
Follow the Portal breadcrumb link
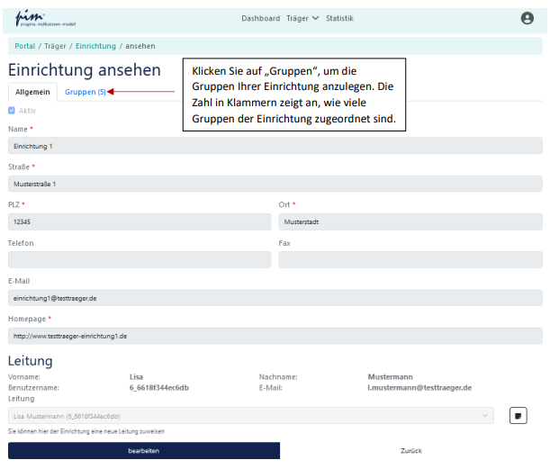(x=25, y=46)
